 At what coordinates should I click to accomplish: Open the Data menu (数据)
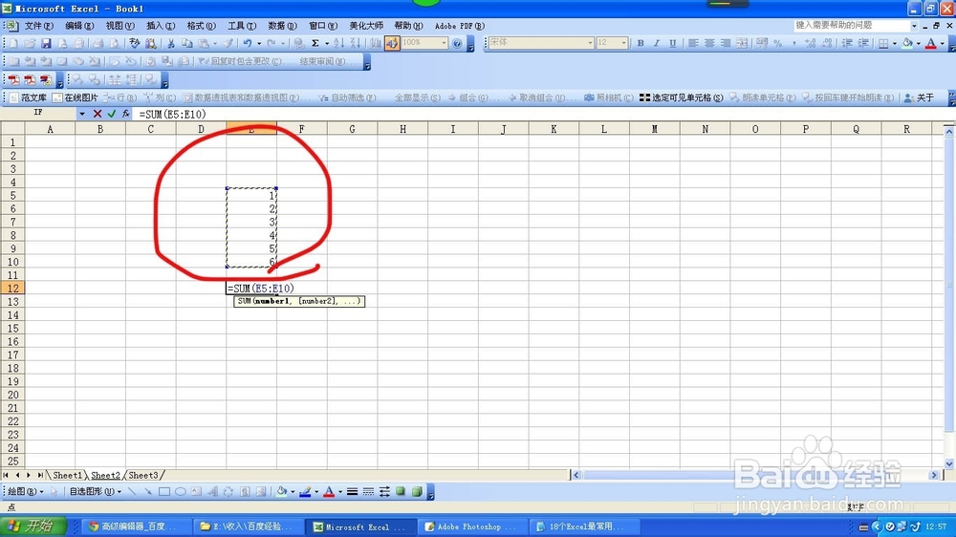click(282, 26)
